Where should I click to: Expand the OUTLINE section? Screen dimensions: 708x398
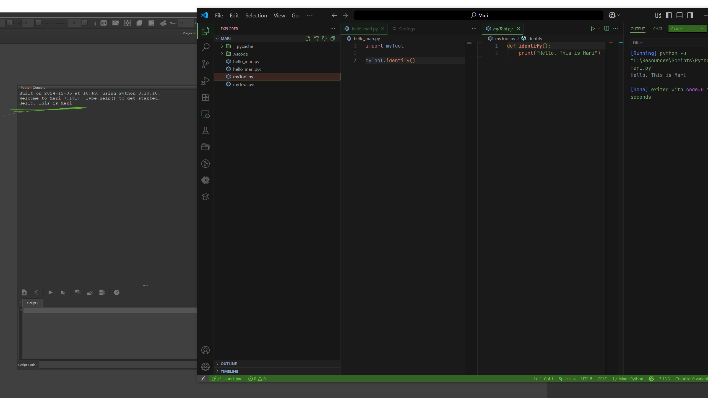point(228,364)
